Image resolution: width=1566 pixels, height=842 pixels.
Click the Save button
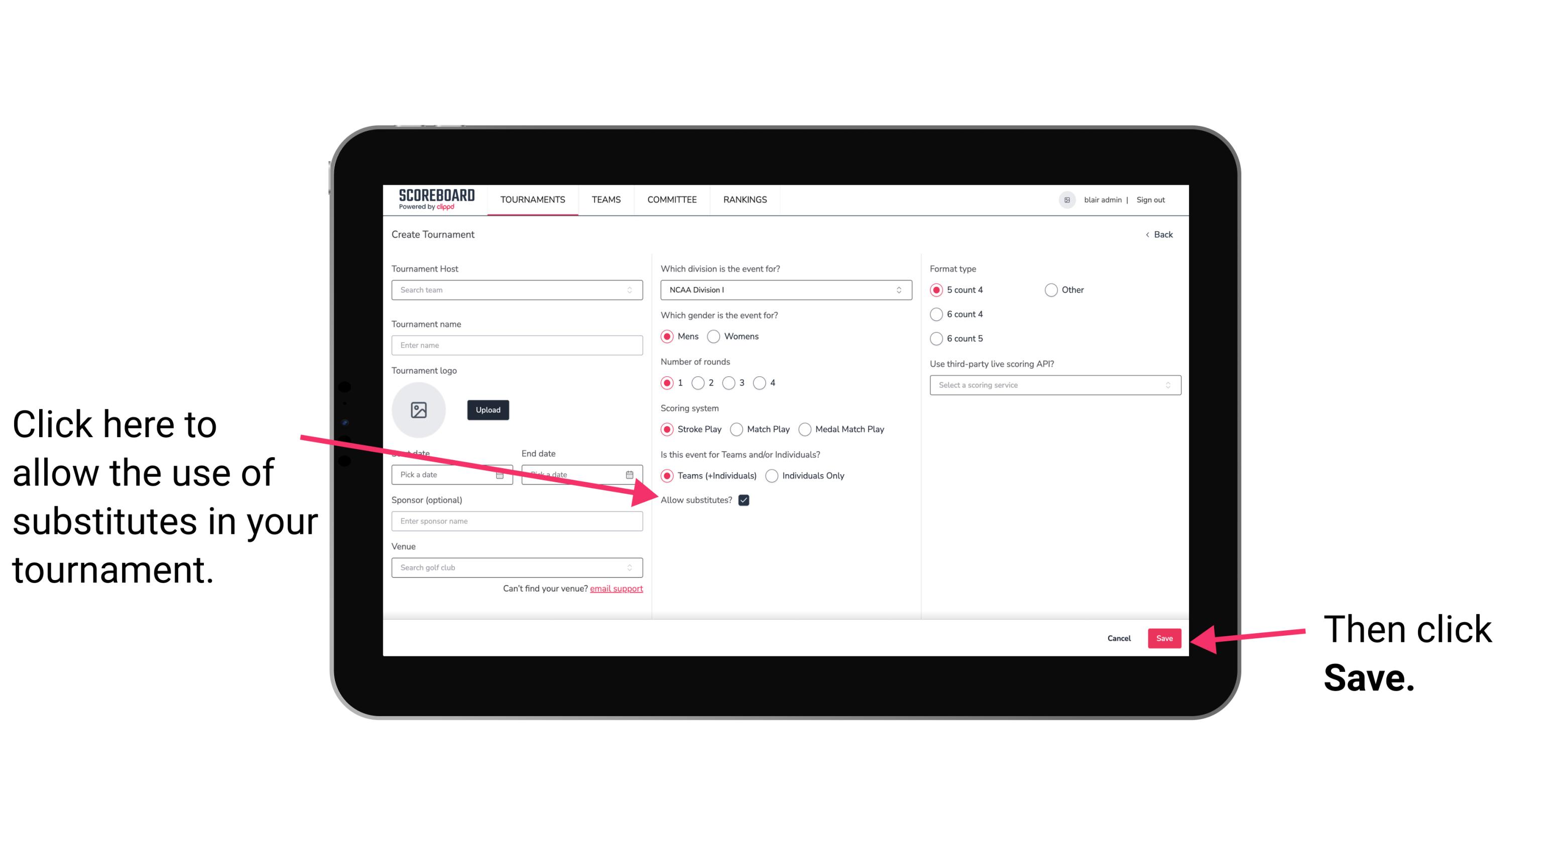tap(1165, 637)
